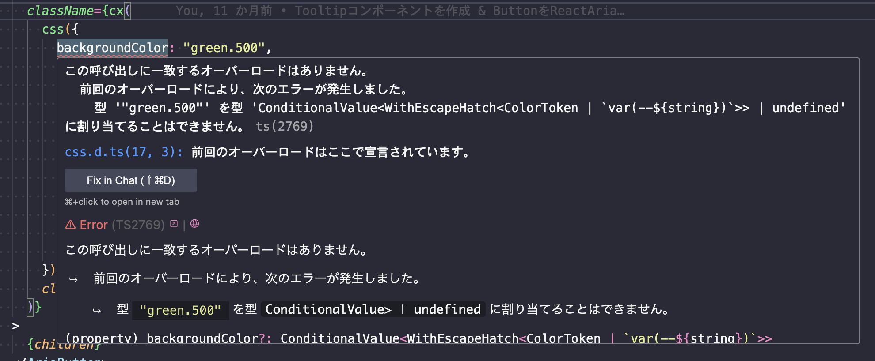
Task: Click the Fix in Chat button
Action: pos(130,180)
